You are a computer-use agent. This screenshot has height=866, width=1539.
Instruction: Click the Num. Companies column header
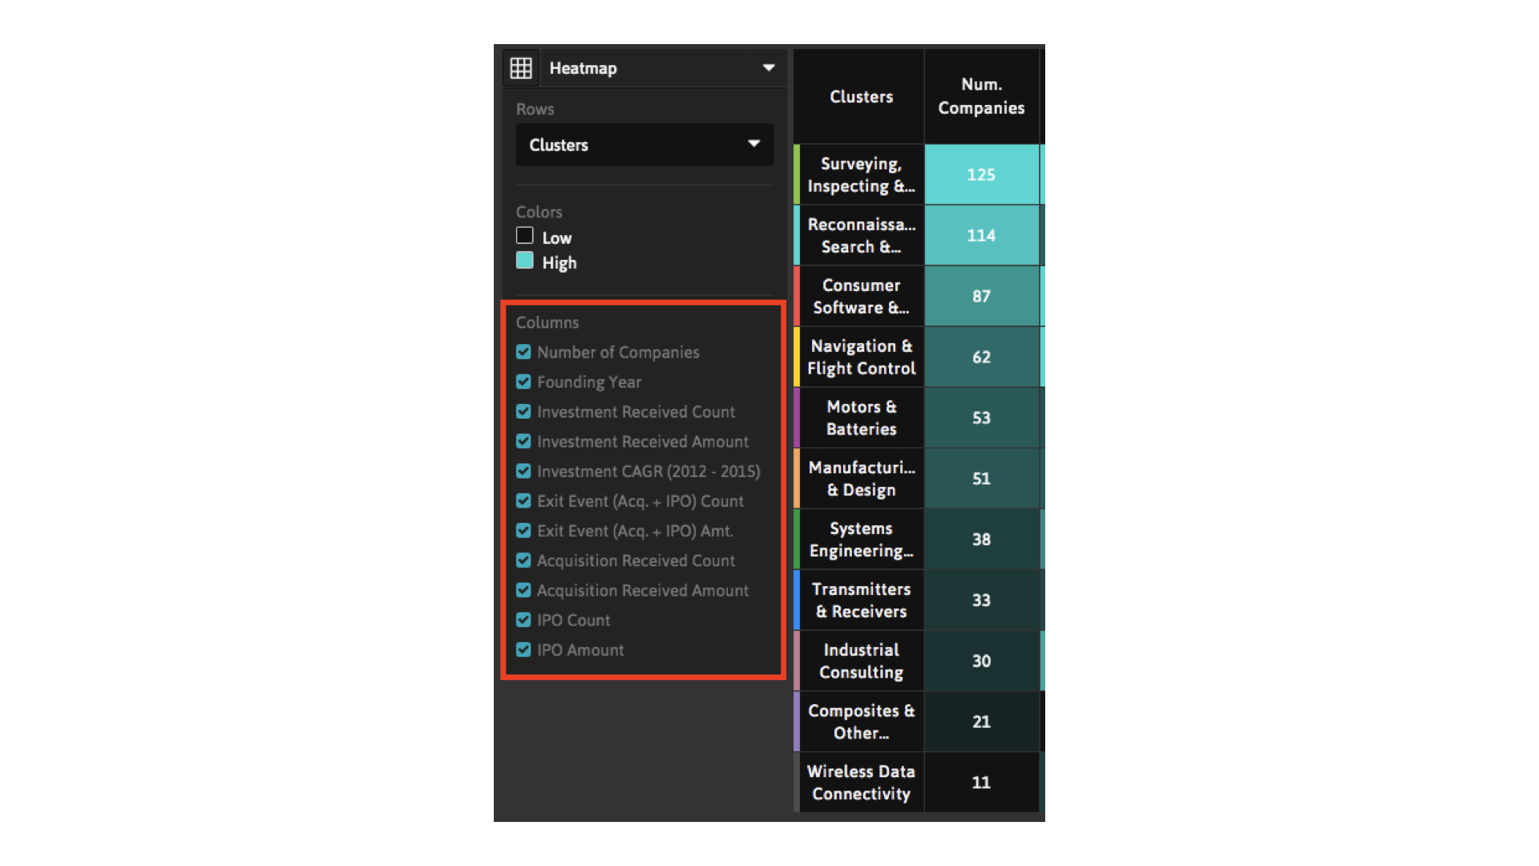coord(981,96)
